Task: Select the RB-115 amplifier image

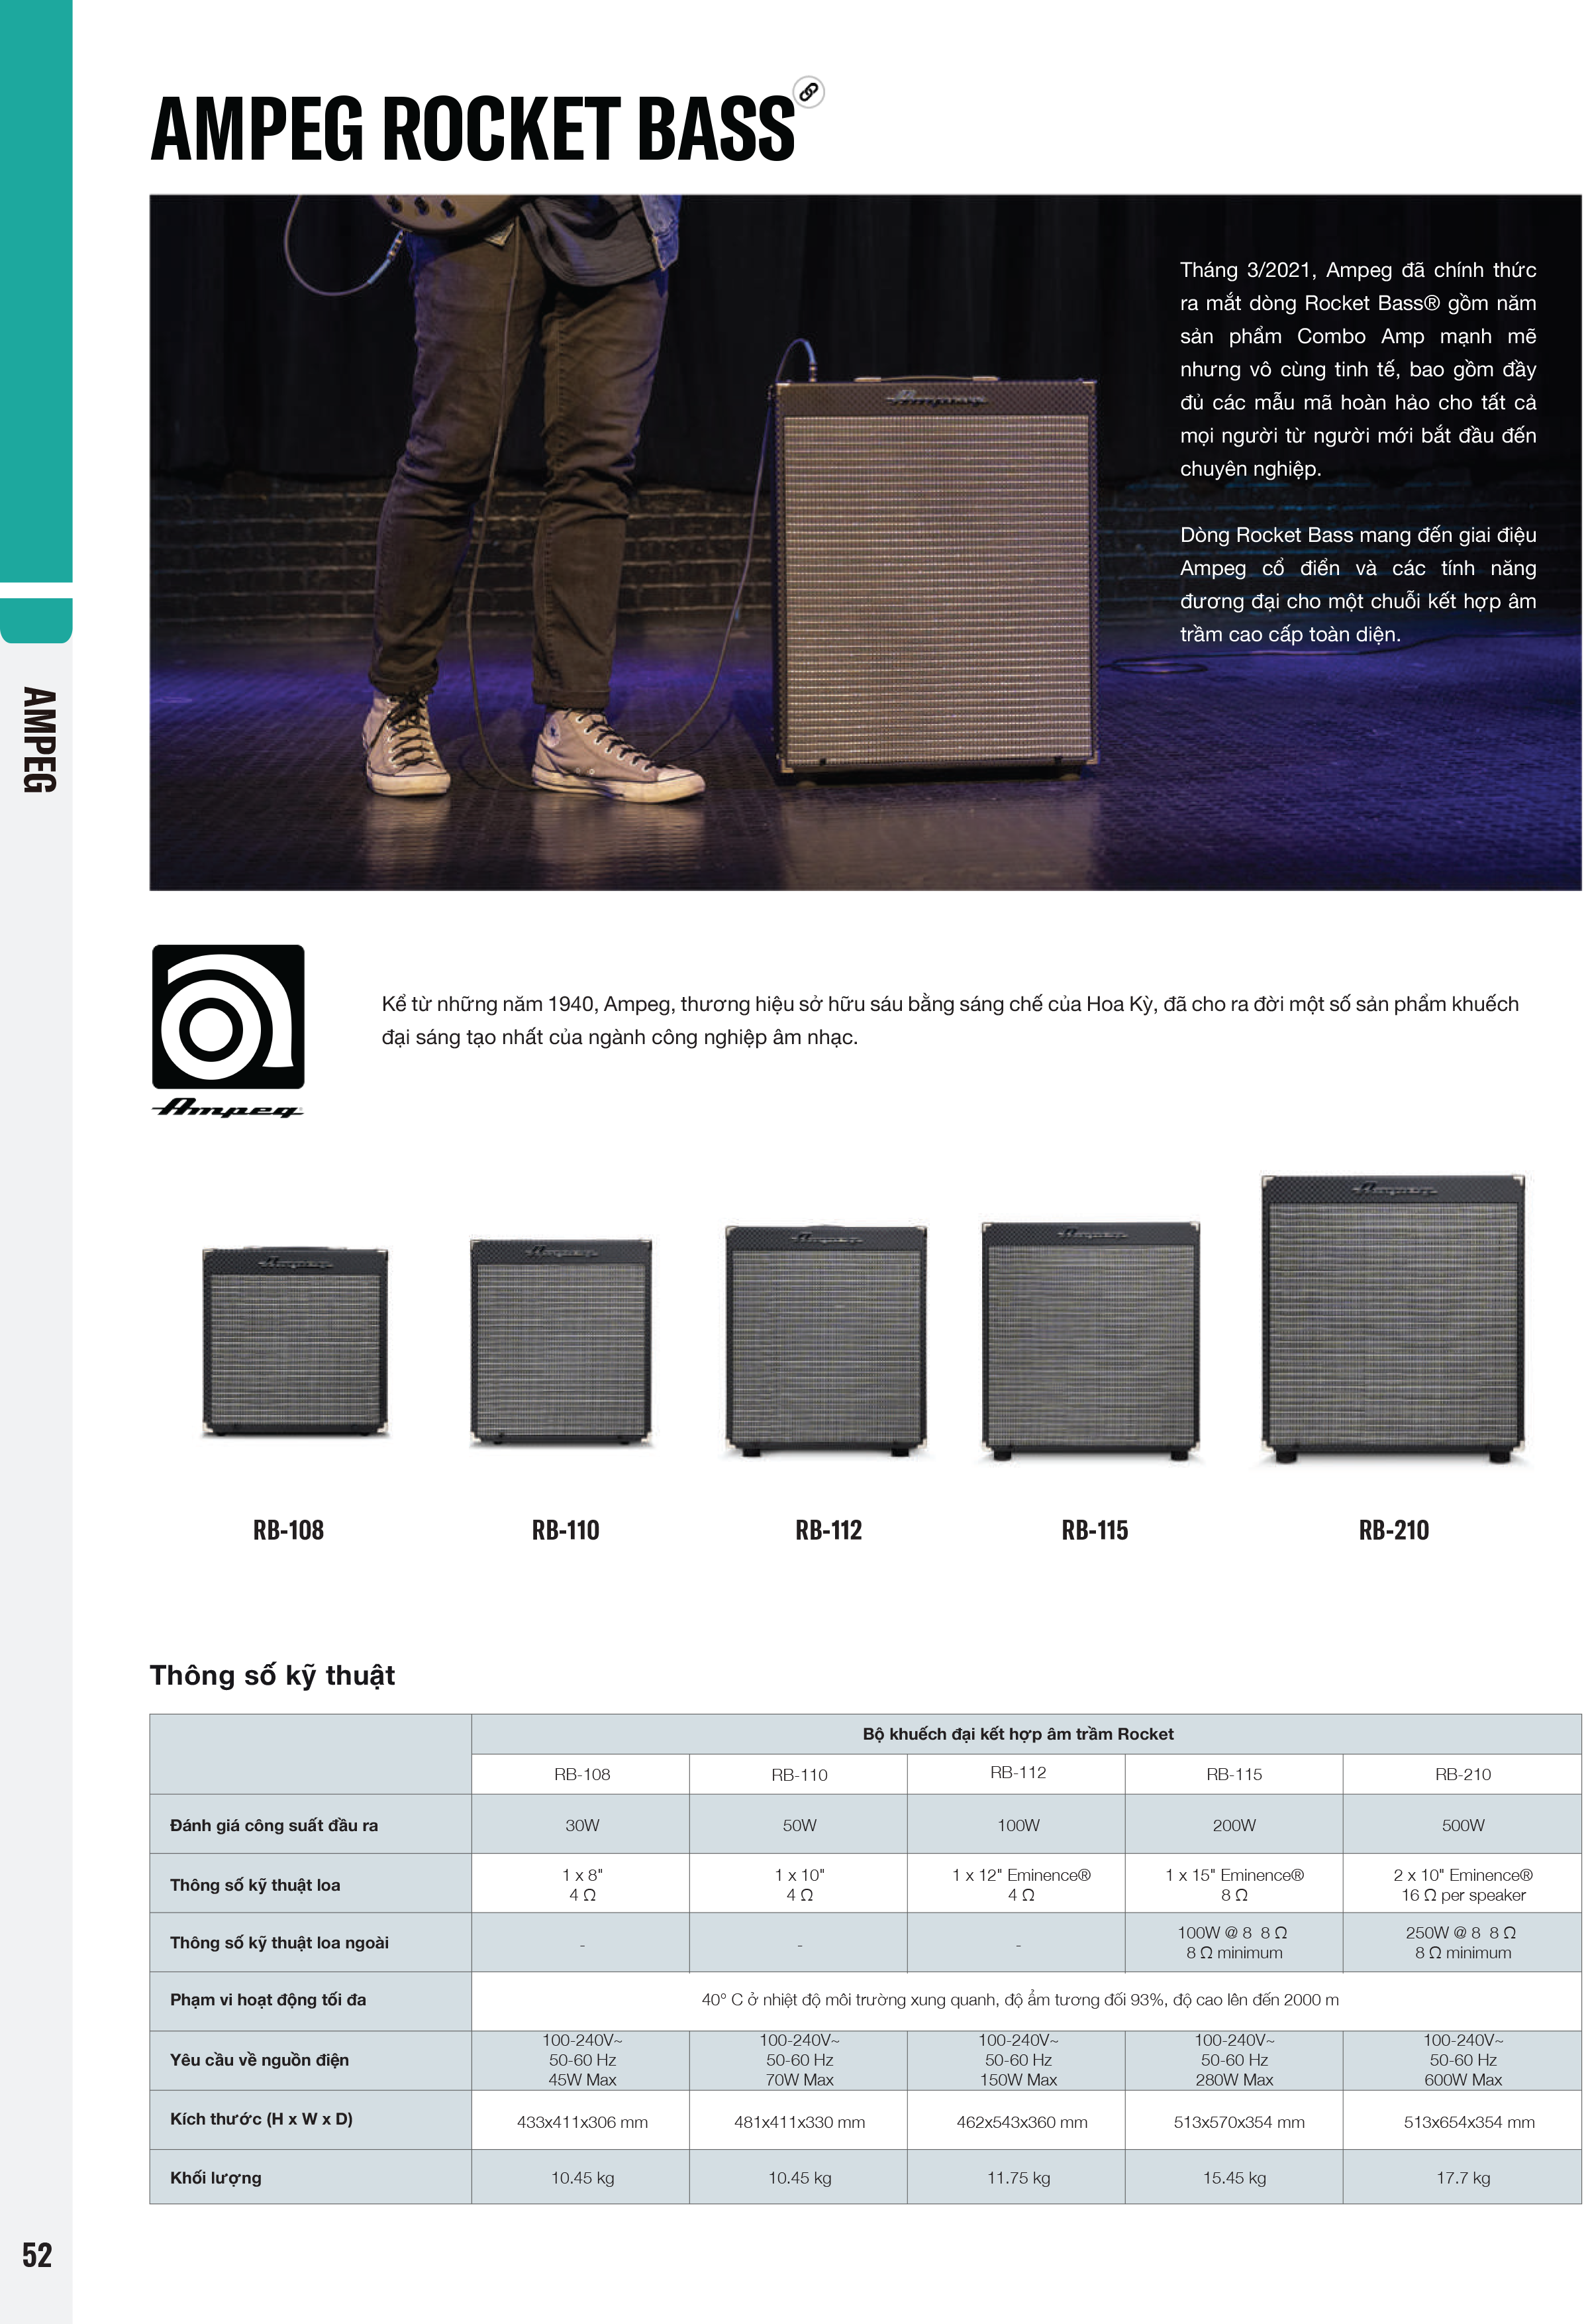Action: [1090, 1340]
